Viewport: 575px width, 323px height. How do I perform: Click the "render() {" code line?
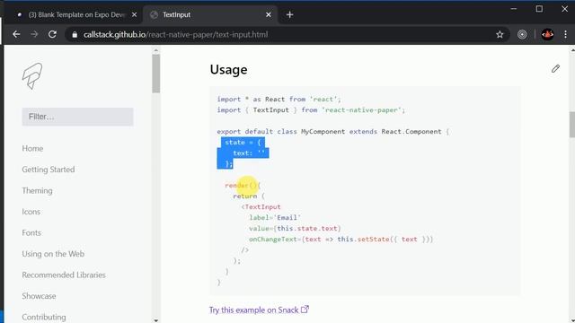(243, 186)
